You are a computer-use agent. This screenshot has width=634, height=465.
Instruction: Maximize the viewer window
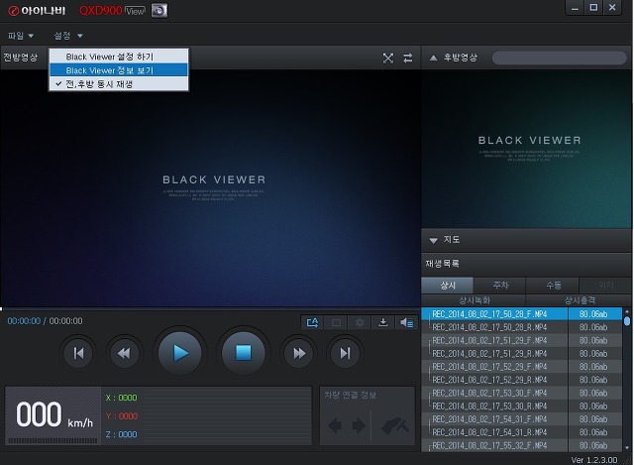(x=593, y=8)
